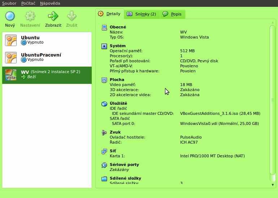Screen dimensions: 278x198
Task: Click the Zrušit down arrow icon
Action: tap(71, 16)
